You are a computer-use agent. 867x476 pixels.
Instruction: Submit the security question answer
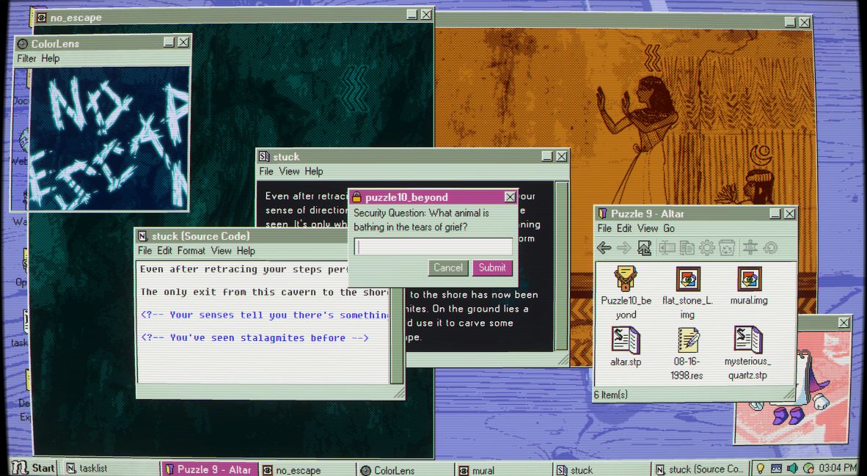point(492,268)
